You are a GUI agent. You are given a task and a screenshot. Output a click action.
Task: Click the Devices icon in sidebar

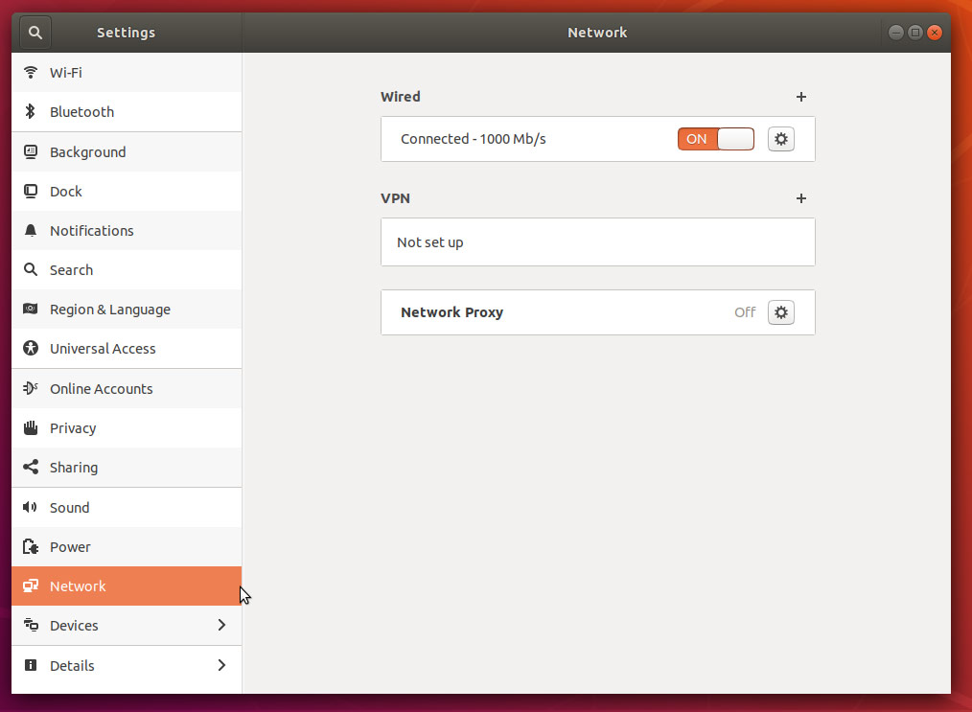pos(31,625)
